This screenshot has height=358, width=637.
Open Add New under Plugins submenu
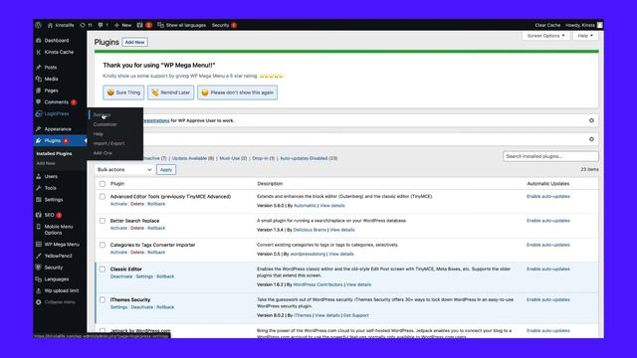46,163
